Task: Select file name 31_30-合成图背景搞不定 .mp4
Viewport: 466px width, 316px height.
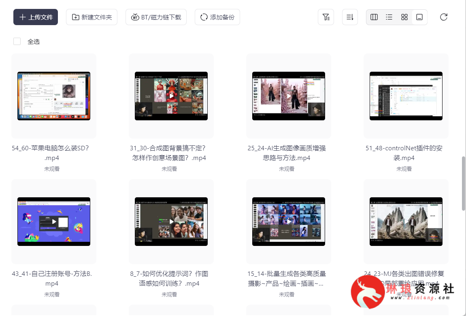Action: 169,153
